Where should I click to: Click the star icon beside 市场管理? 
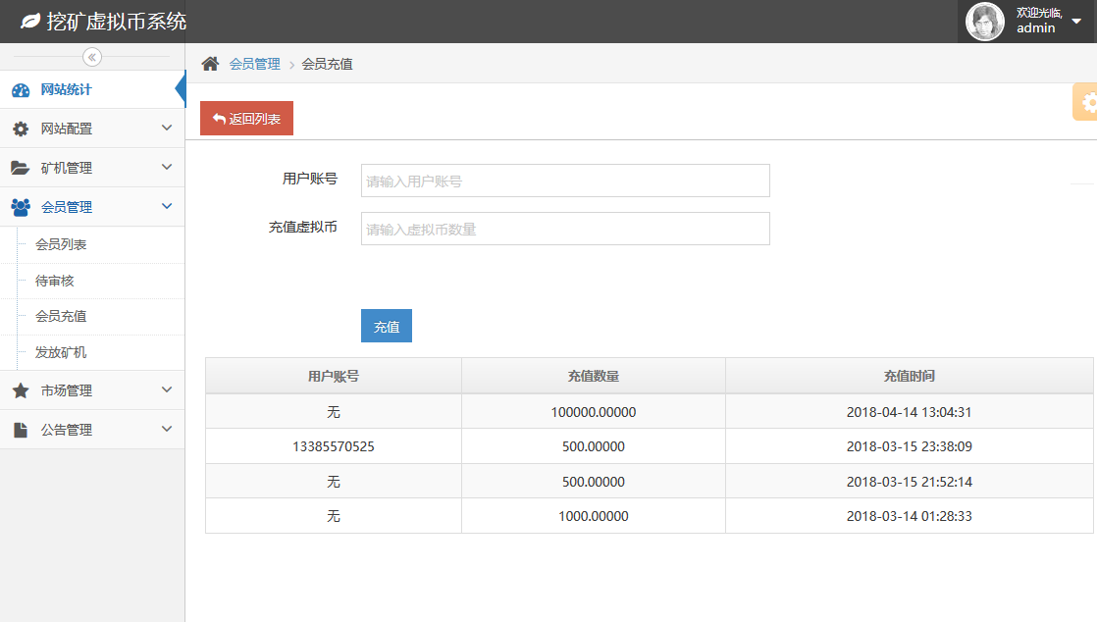pyautogui.click(x=21, y=390)
